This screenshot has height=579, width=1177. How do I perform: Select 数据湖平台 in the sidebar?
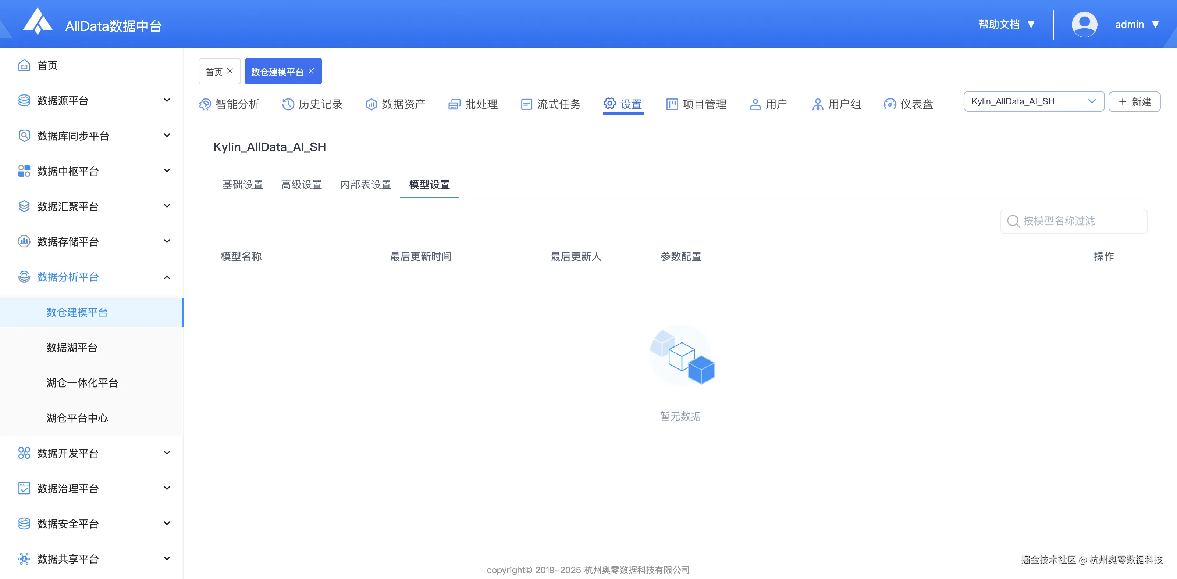click(72, 347)
